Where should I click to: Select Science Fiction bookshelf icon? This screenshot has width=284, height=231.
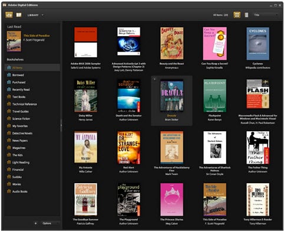[9, 119]
